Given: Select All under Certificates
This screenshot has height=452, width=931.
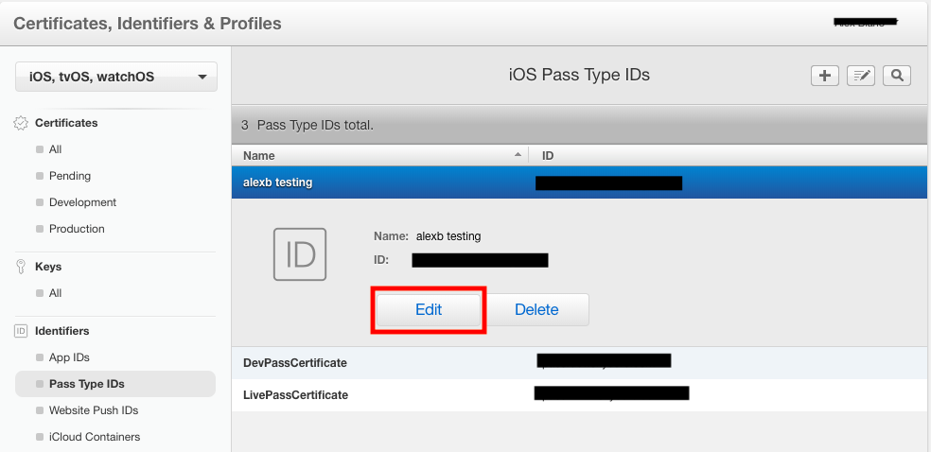Looking at the screenshot, I should [x=55, y=149].
